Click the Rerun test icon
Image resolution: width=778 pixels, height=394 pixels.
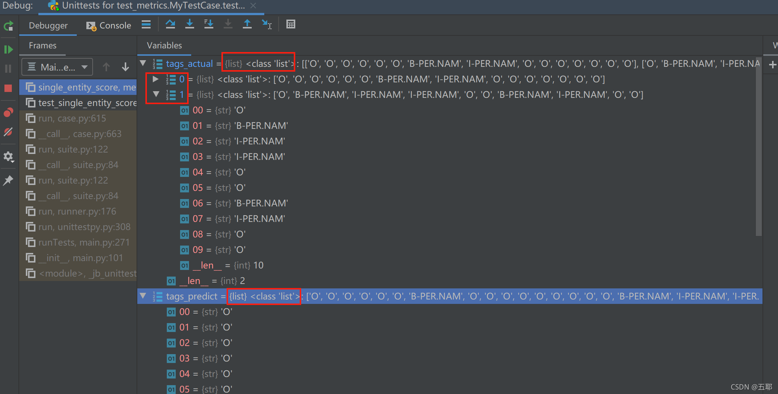8,26
